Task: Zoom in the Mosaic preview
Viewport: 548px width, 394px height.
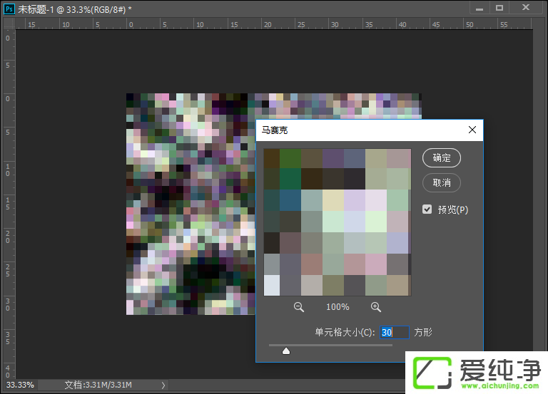Action: 376,307
